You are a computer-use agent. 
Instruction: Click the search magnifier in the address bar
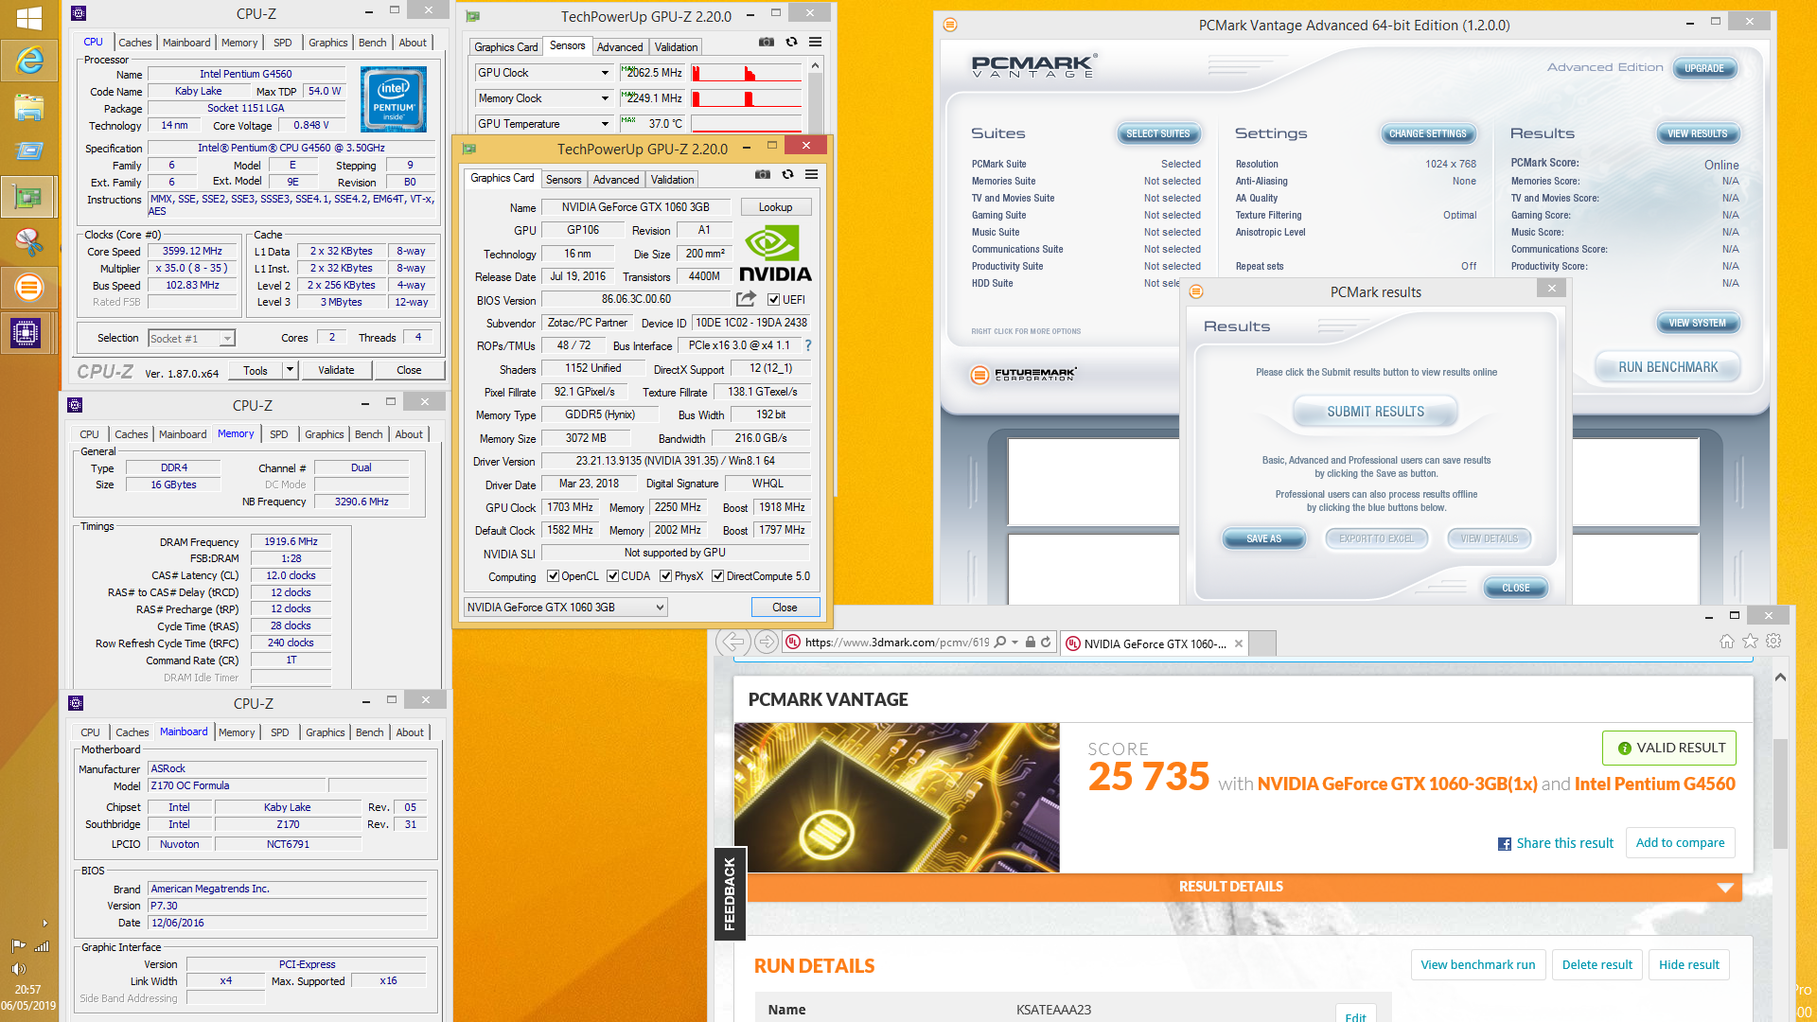tap(1000, 643)
